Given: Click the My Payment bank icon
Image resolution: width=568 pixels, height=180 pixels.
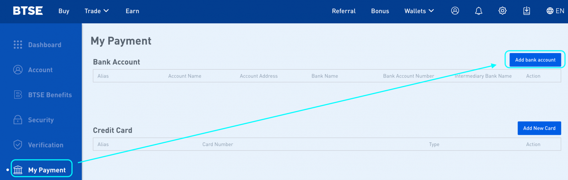Looking at the screenshot, I should pos(18,170).
